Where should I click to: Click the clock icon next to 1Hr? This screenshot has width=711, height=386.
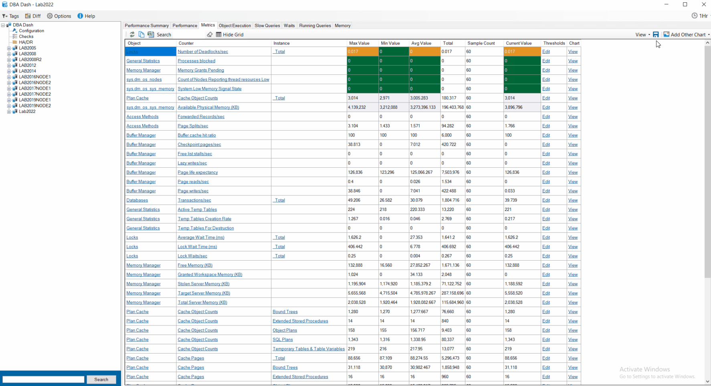[x=695, y=16]
